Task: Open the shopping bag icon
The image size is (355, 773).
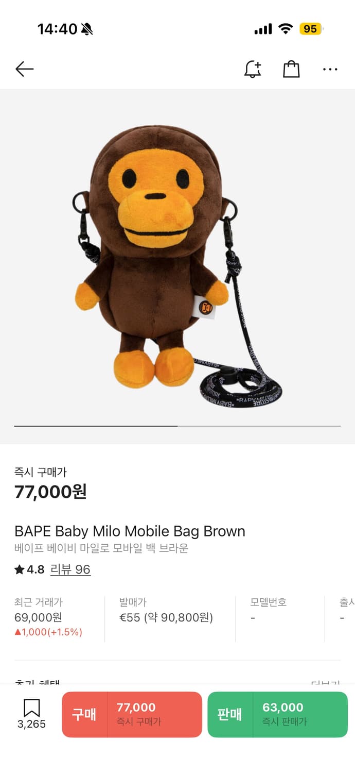Action: click(291, 69)
